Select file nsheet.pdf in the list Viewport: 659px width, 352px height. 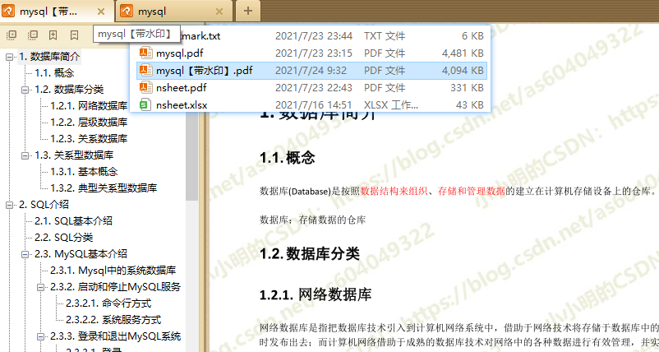coord(312,87)
